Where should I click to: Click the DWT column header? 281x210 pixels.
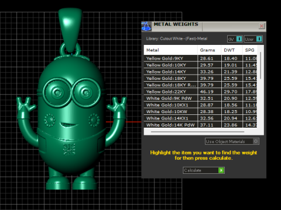tap(232, 50)
